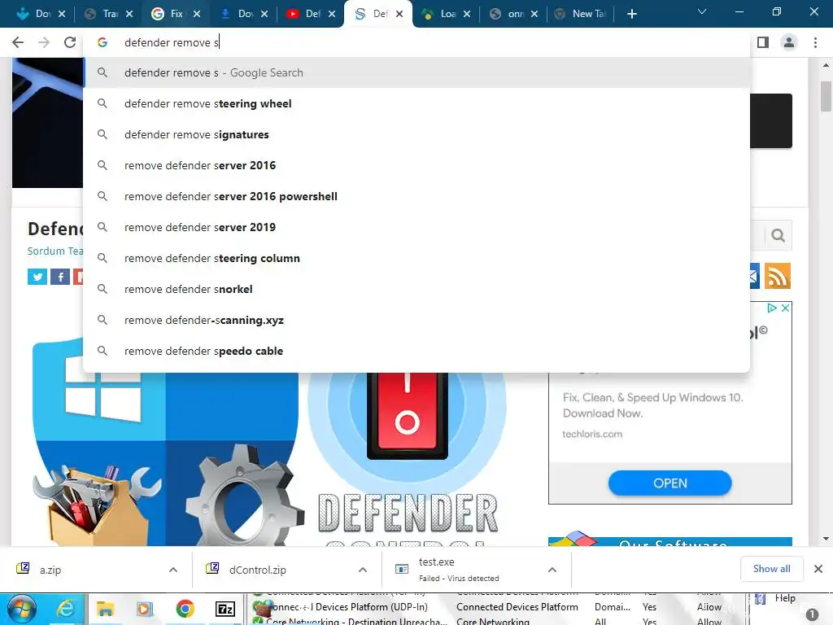Expand options for dControl.zip download
Viewport: 833px width, 625px height.
363,570
